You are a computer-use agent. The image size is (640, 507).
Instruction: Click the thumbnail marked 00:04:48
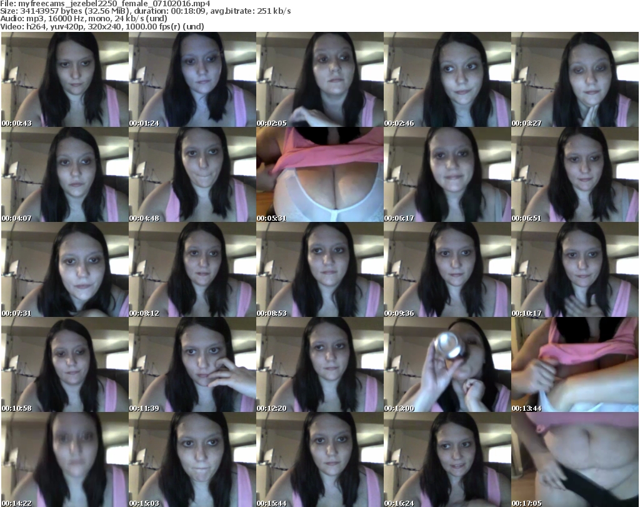[x=192, y=174]
